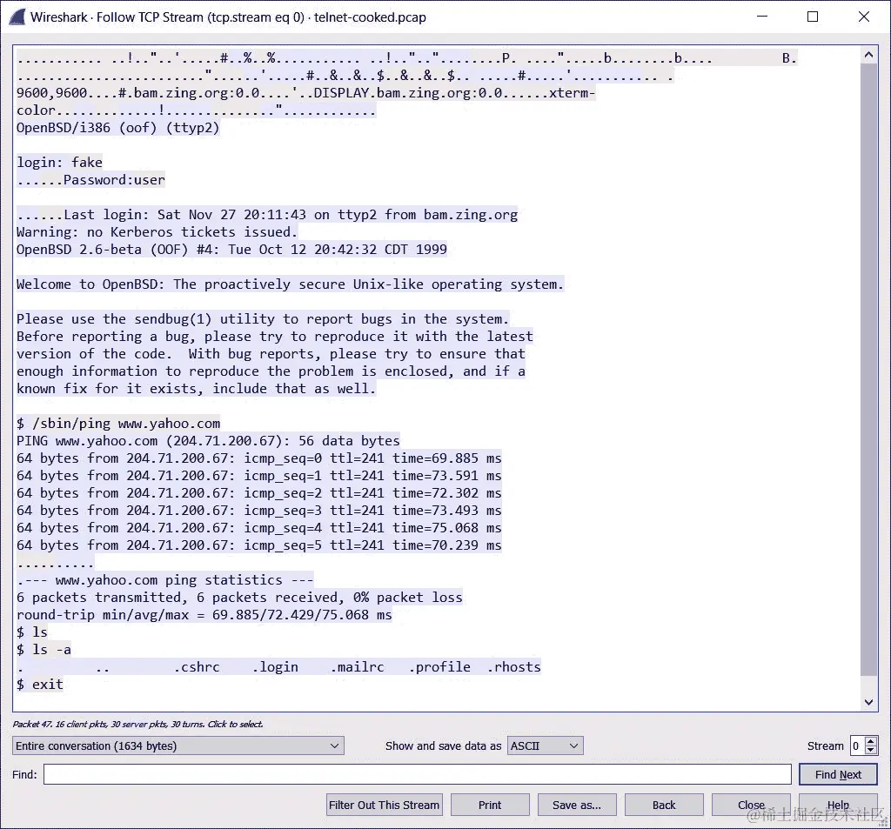Click the 'Welcome to OpenBSD' line

[290, 284]
